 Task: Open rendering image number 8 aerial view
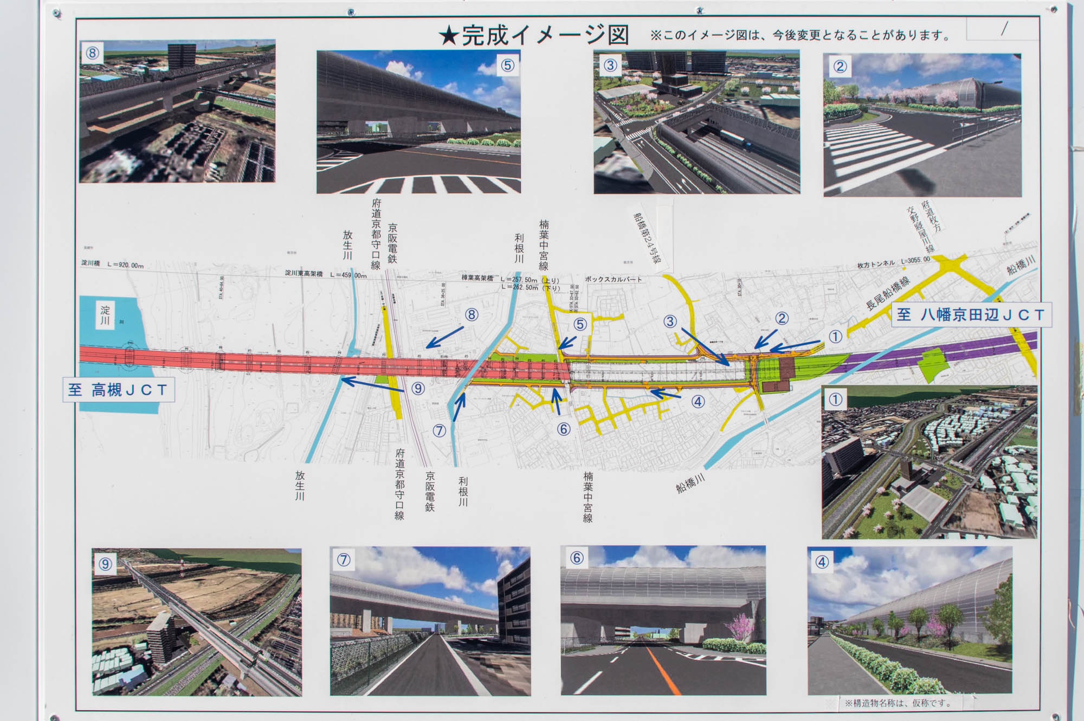[177, 111]
